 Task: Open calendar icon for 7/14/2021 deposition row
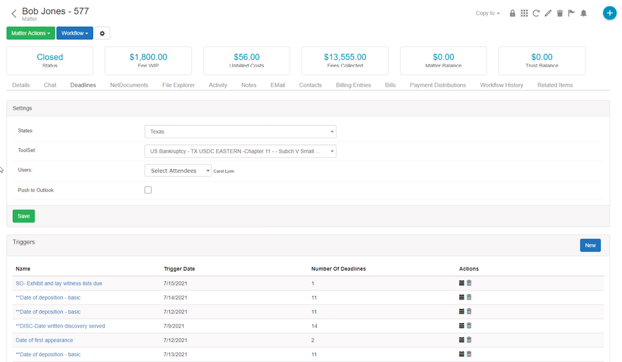click(x=461, y=297)
